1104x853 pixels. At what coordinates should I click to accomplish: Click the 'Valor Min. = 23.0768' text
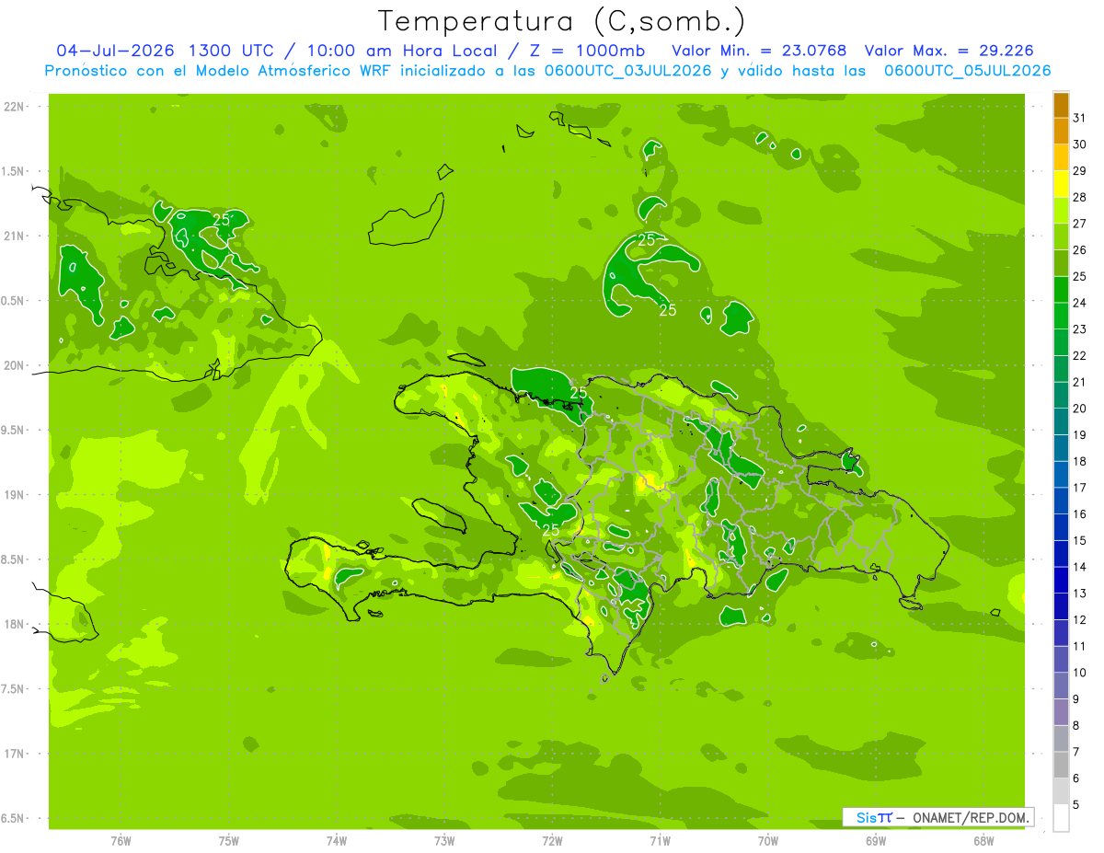(759, 51)
